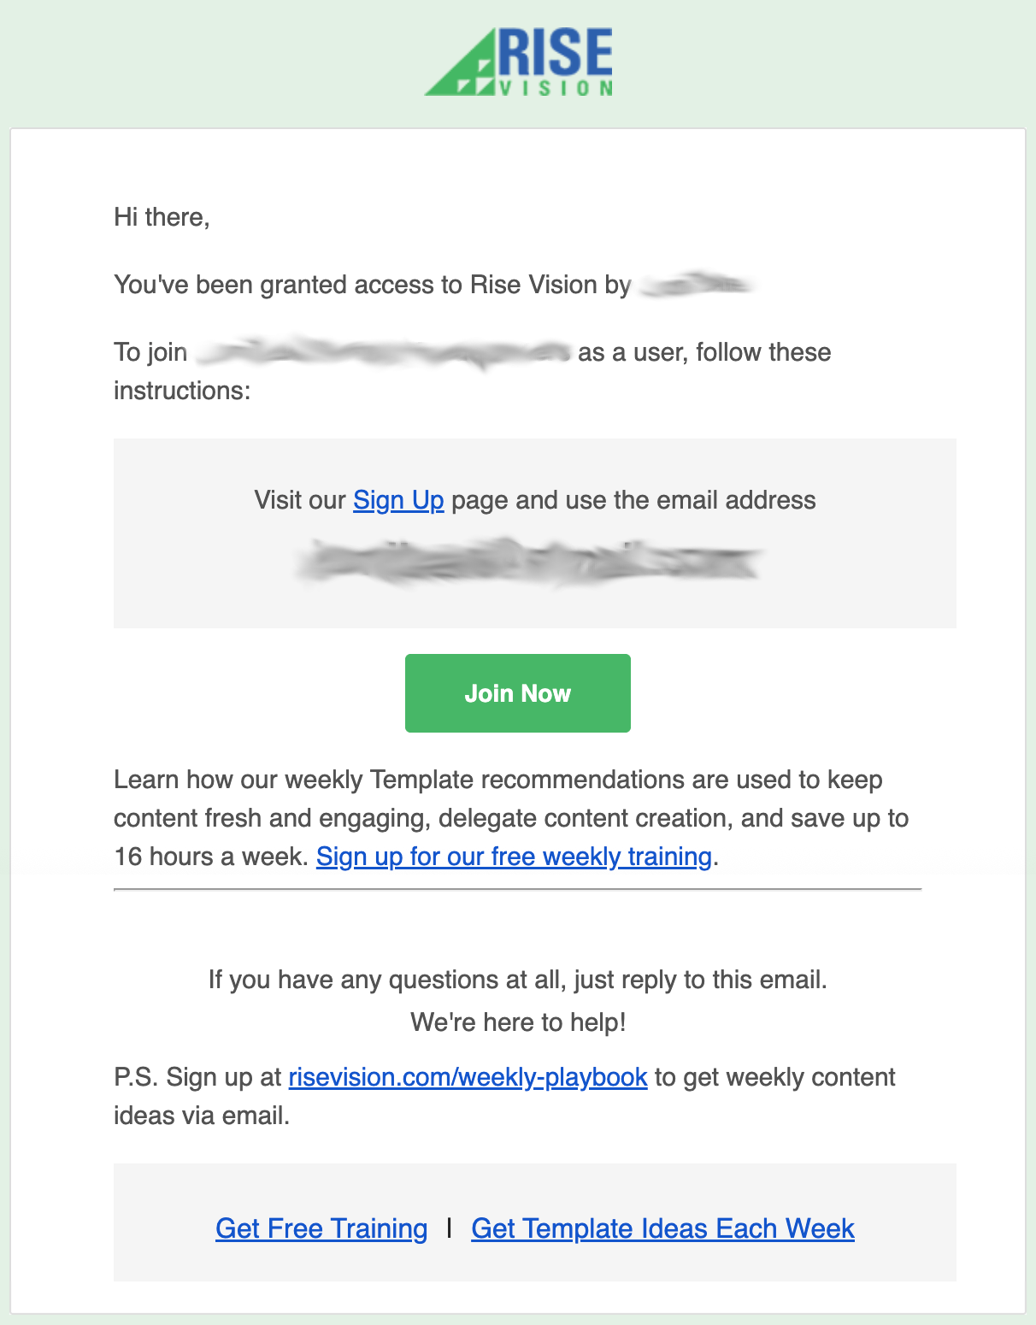
Task: Open the Sign Up page link
Action: 398,500
